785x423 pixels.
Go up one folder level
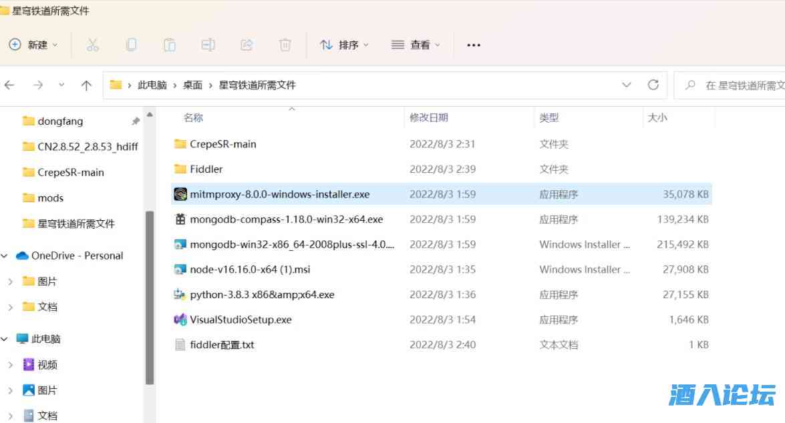point(86,85)
